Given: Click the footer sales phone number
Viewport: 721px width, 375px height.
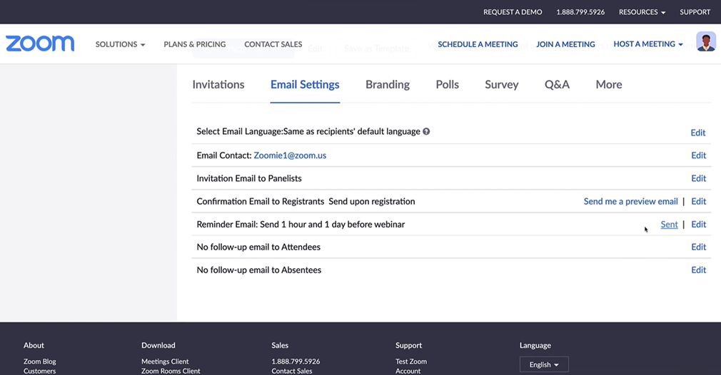Looking at the screenshot, I should (296, 361).
